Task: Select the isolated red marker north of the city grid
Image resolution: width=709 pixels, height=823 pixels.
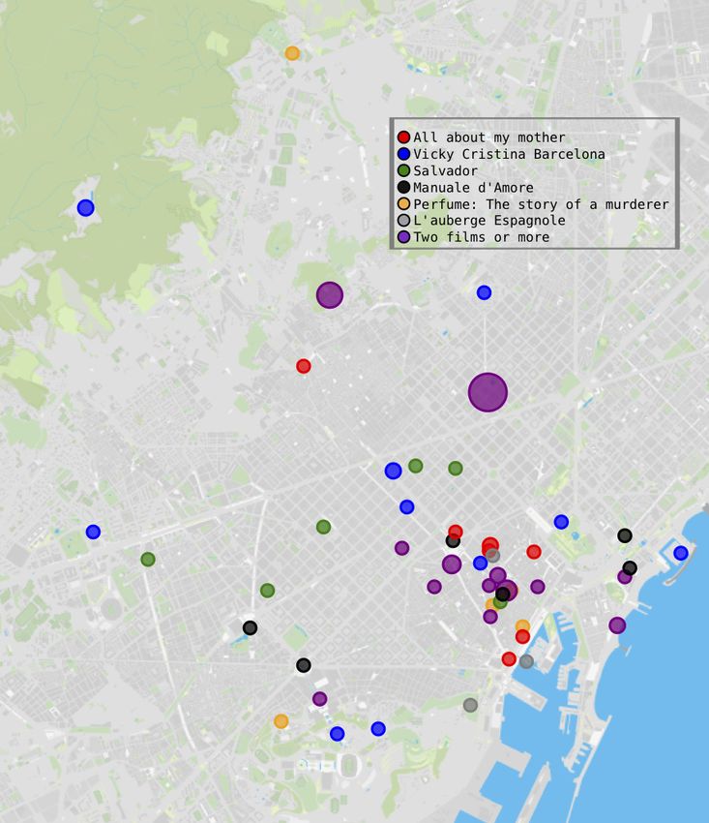Action: [x=303, y=366]
